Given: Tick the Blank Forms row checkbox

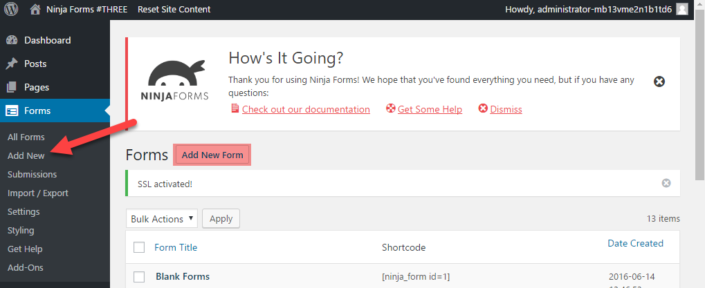Looking at the screenshot, I should [139, 277].
